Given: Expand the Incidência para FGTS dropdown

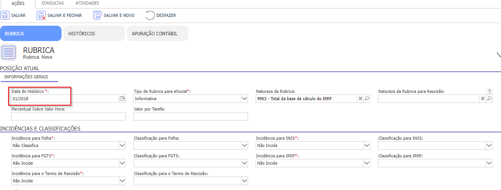Looking at the screenshot, I should coord(122,163).
